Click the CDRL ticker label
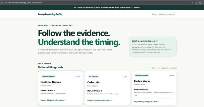 [x=125, y=76]
